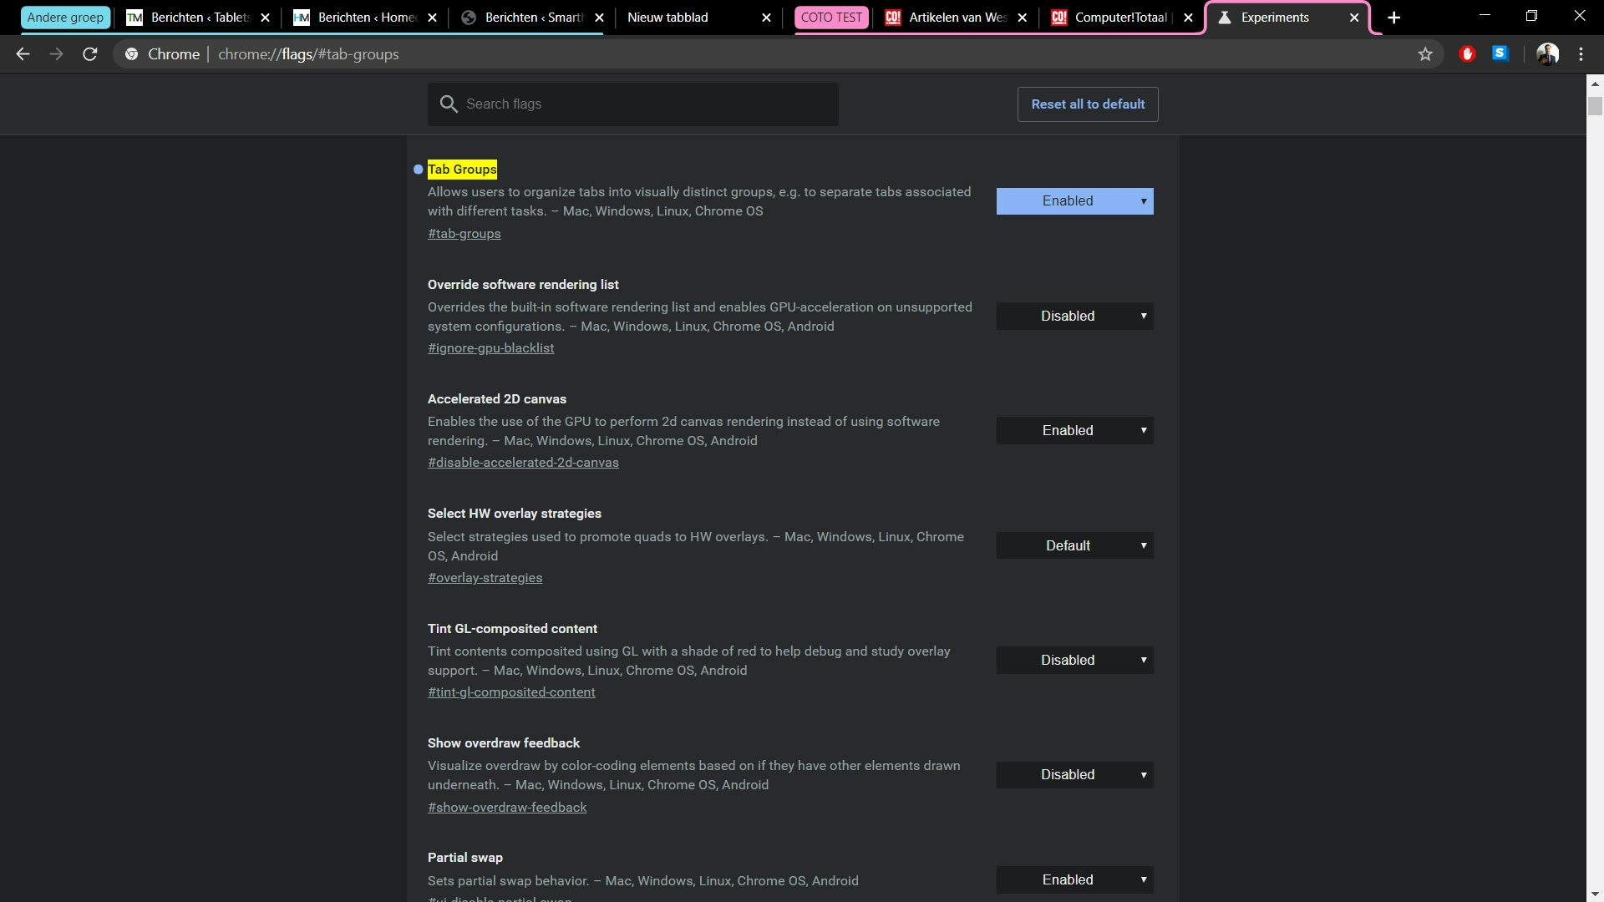1604x902 pixels.
Task: Click Reset all to default button
Action: (x=1088, y=104)
